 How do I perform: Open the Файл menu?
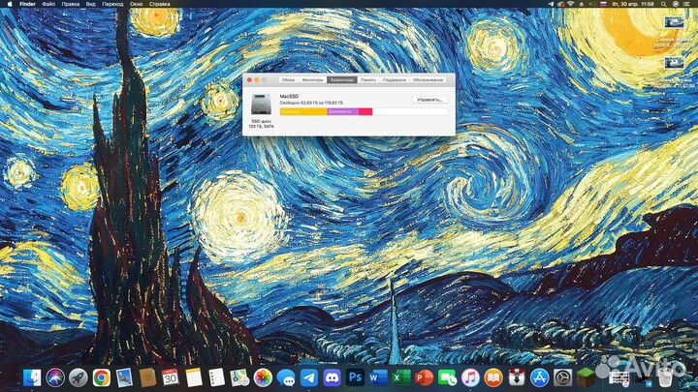48,5
